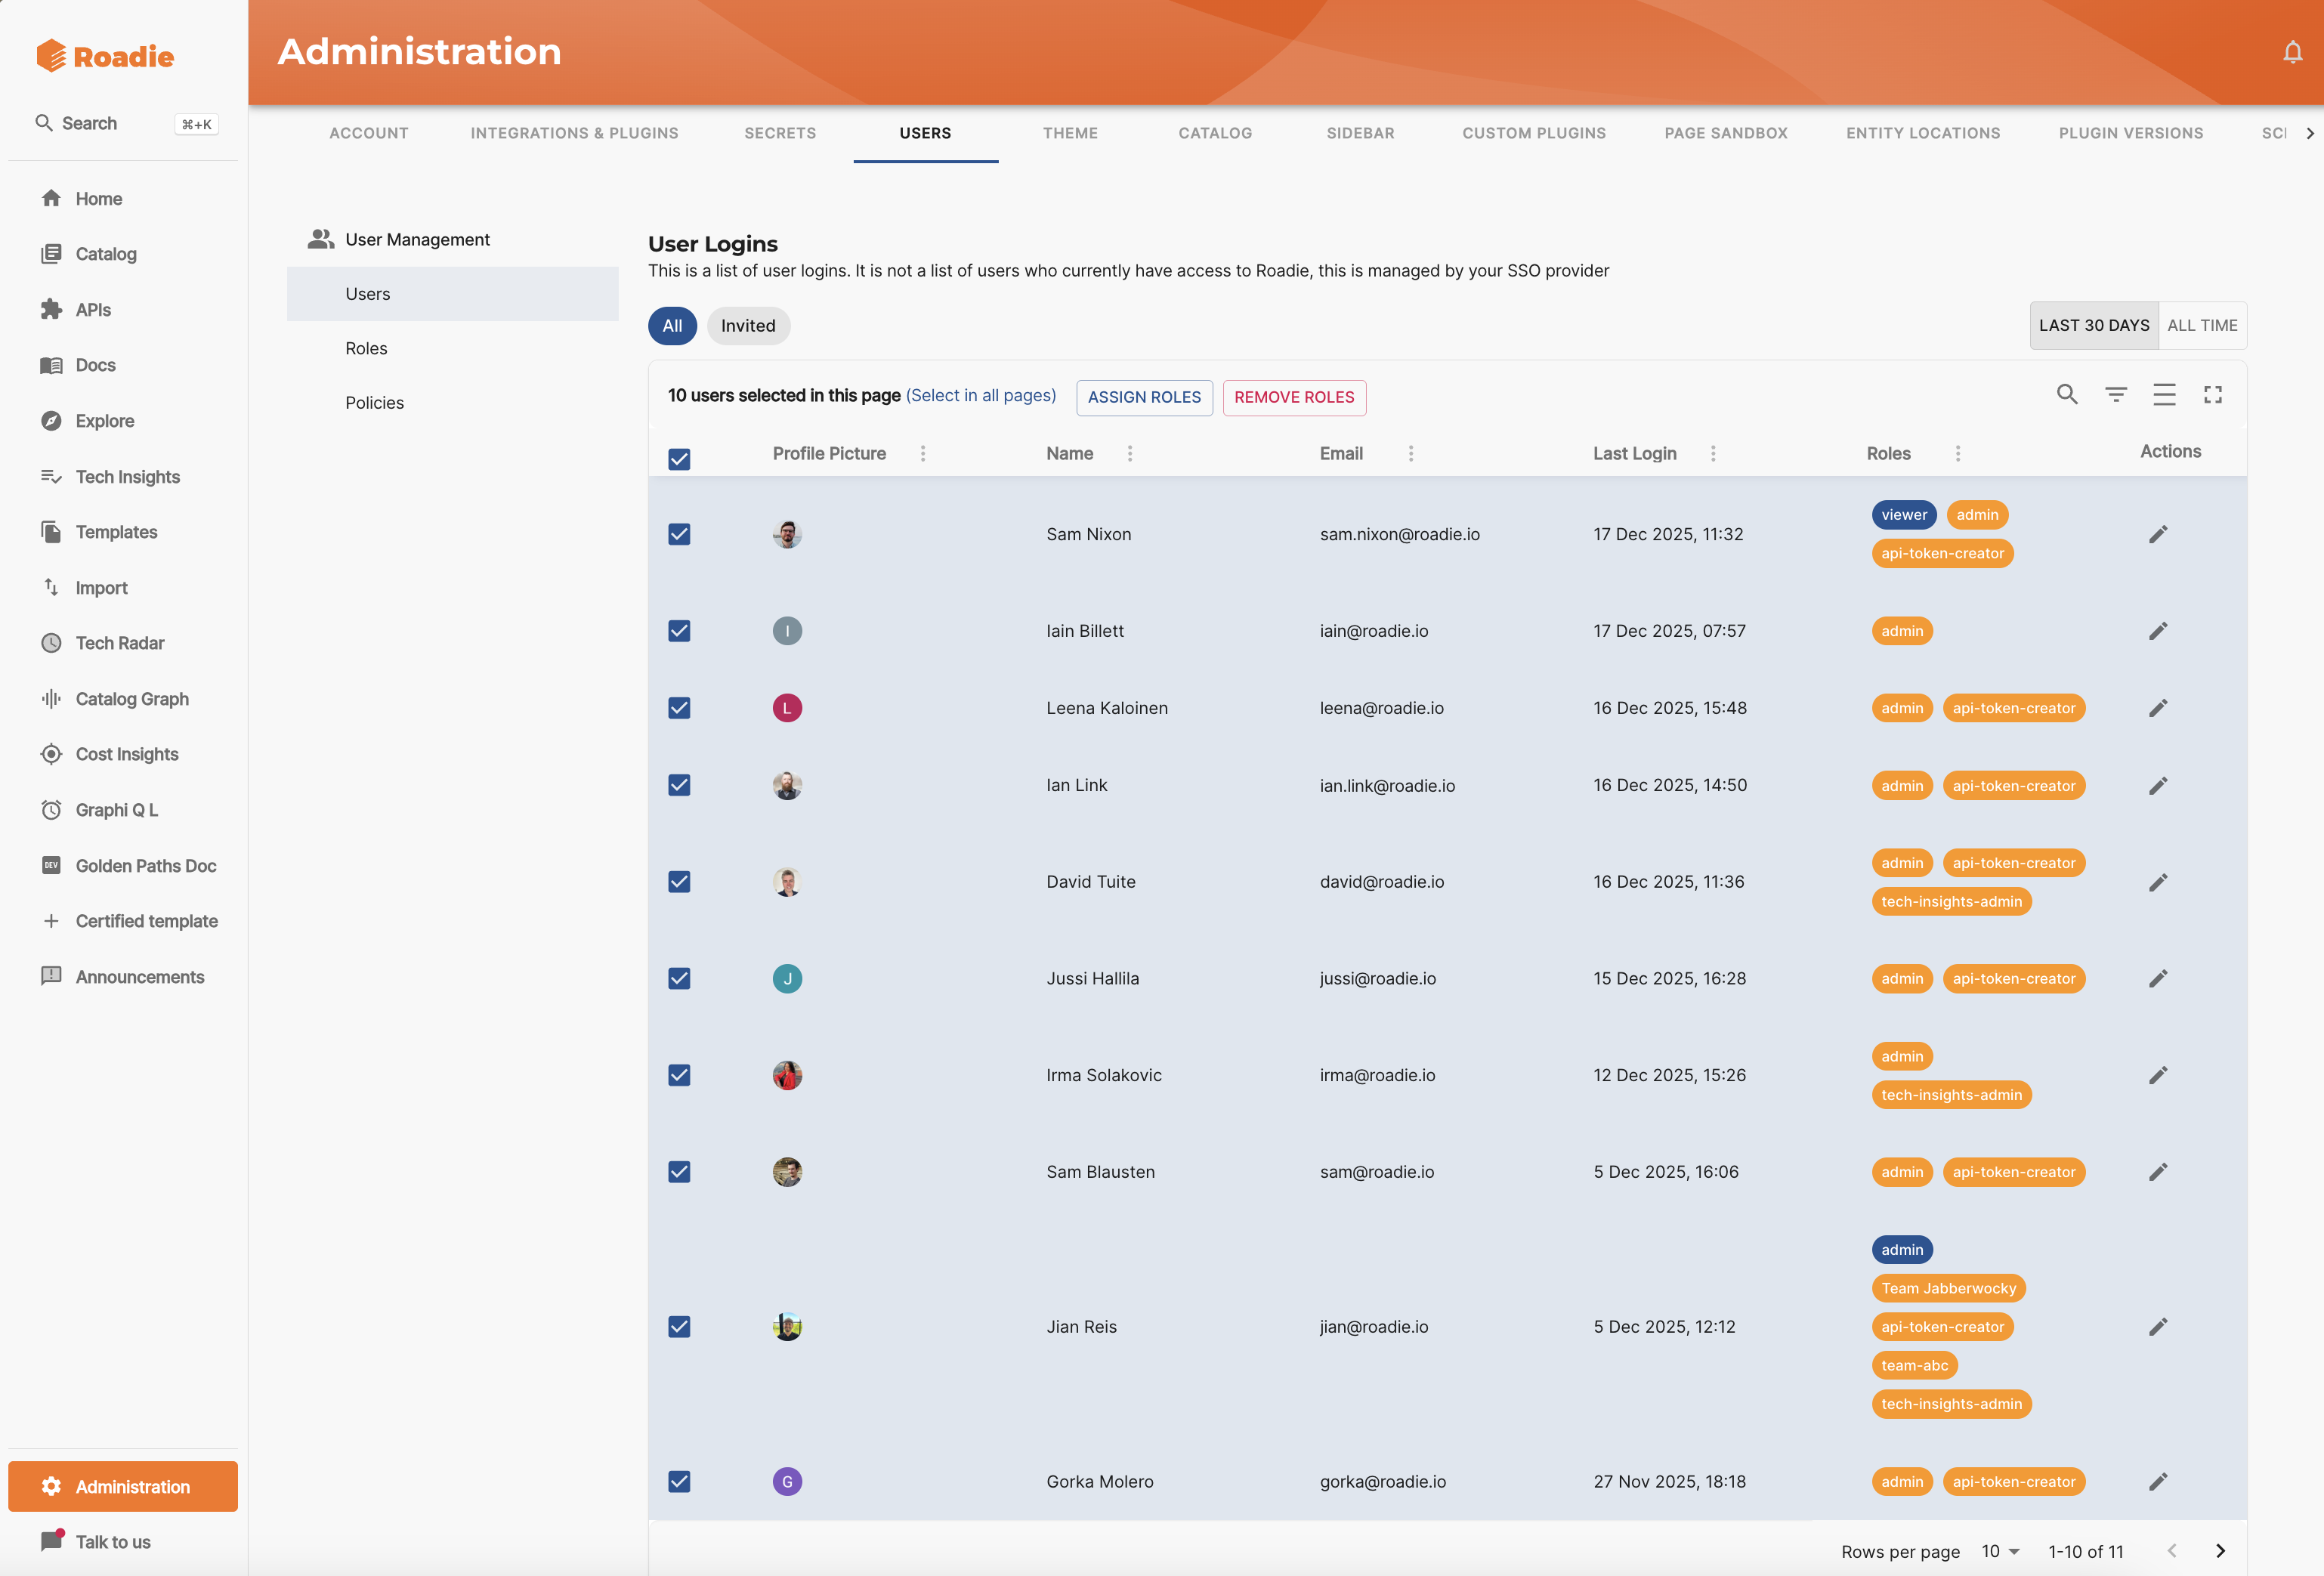Open Tech Radar from sidebar

120,643
